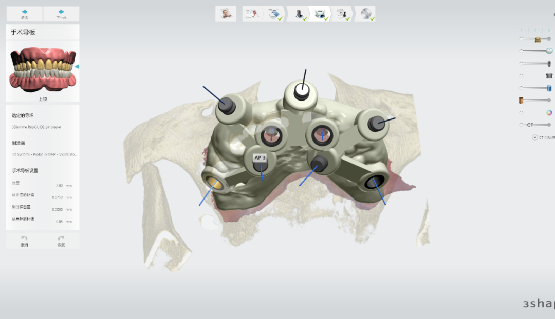555x319 pixels.
Task: Open the order form workflow step
Action: click(x=251, y=14)
